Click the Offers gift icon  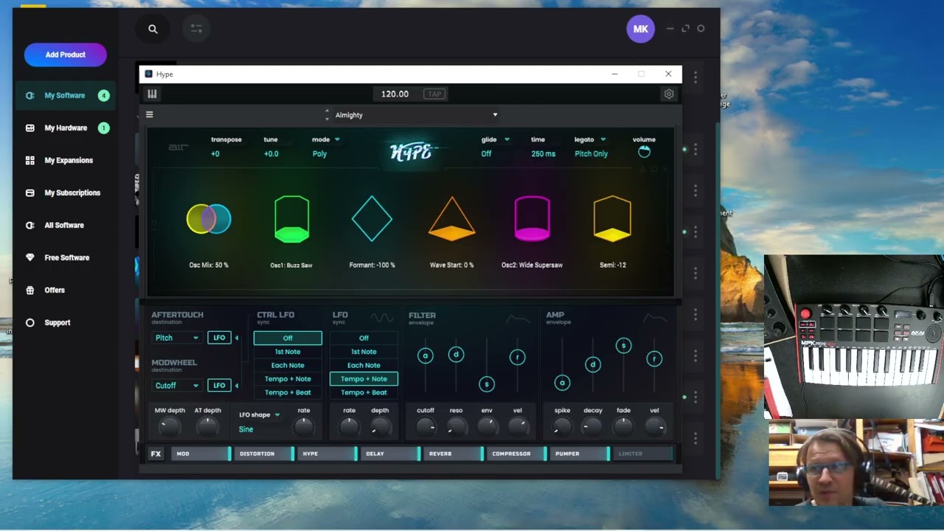30,290
